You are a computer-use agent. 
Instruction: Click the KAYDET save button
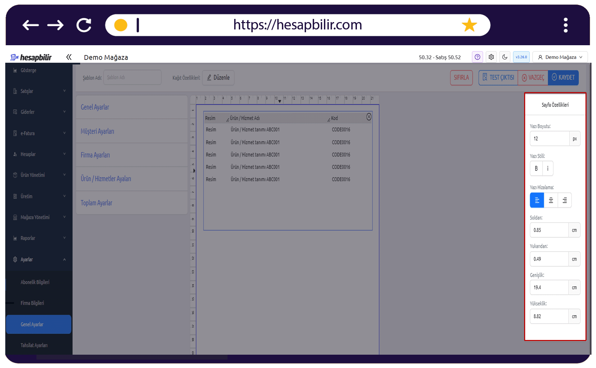[x=563, y=77]
